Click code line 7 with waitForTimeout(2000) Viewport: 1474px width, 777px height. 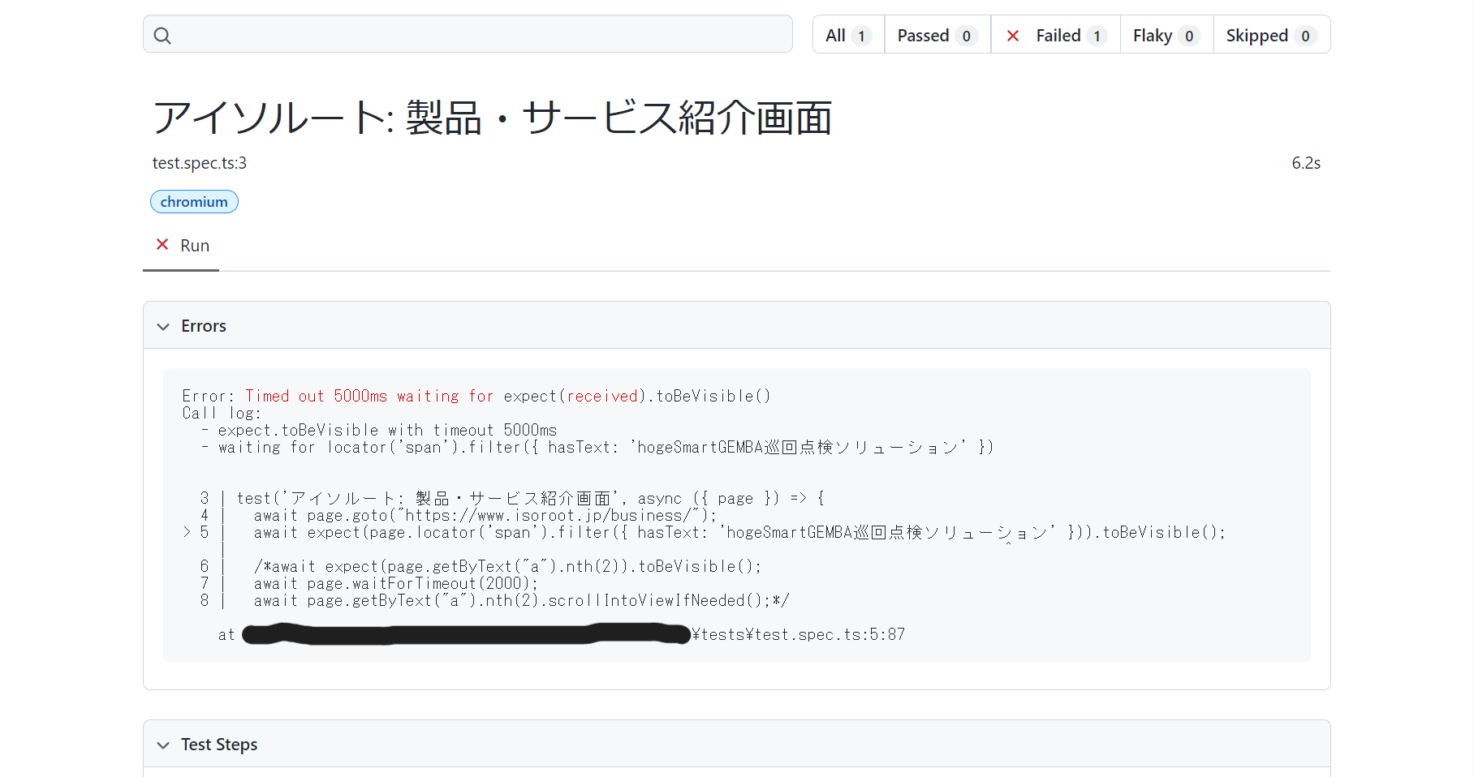pos(369,583)
